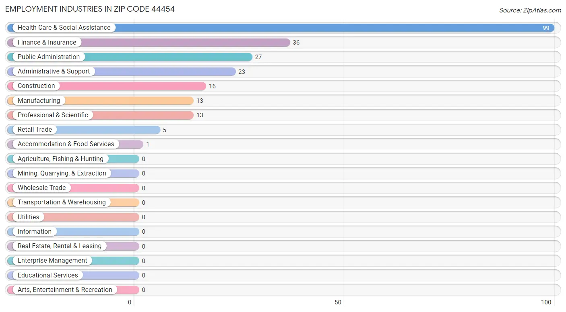Click the Construction bar label
Screen dimensions: 566x312
36,86
